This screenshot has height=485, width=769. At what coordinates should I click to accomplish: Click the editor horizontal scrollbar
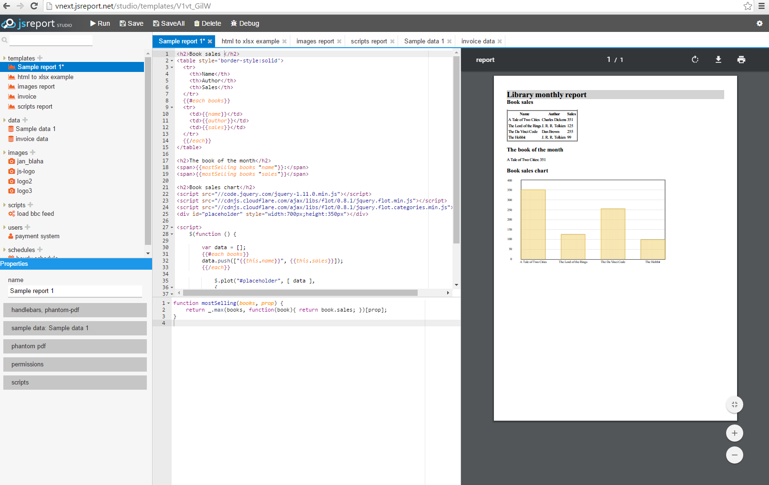click(300, 293)
